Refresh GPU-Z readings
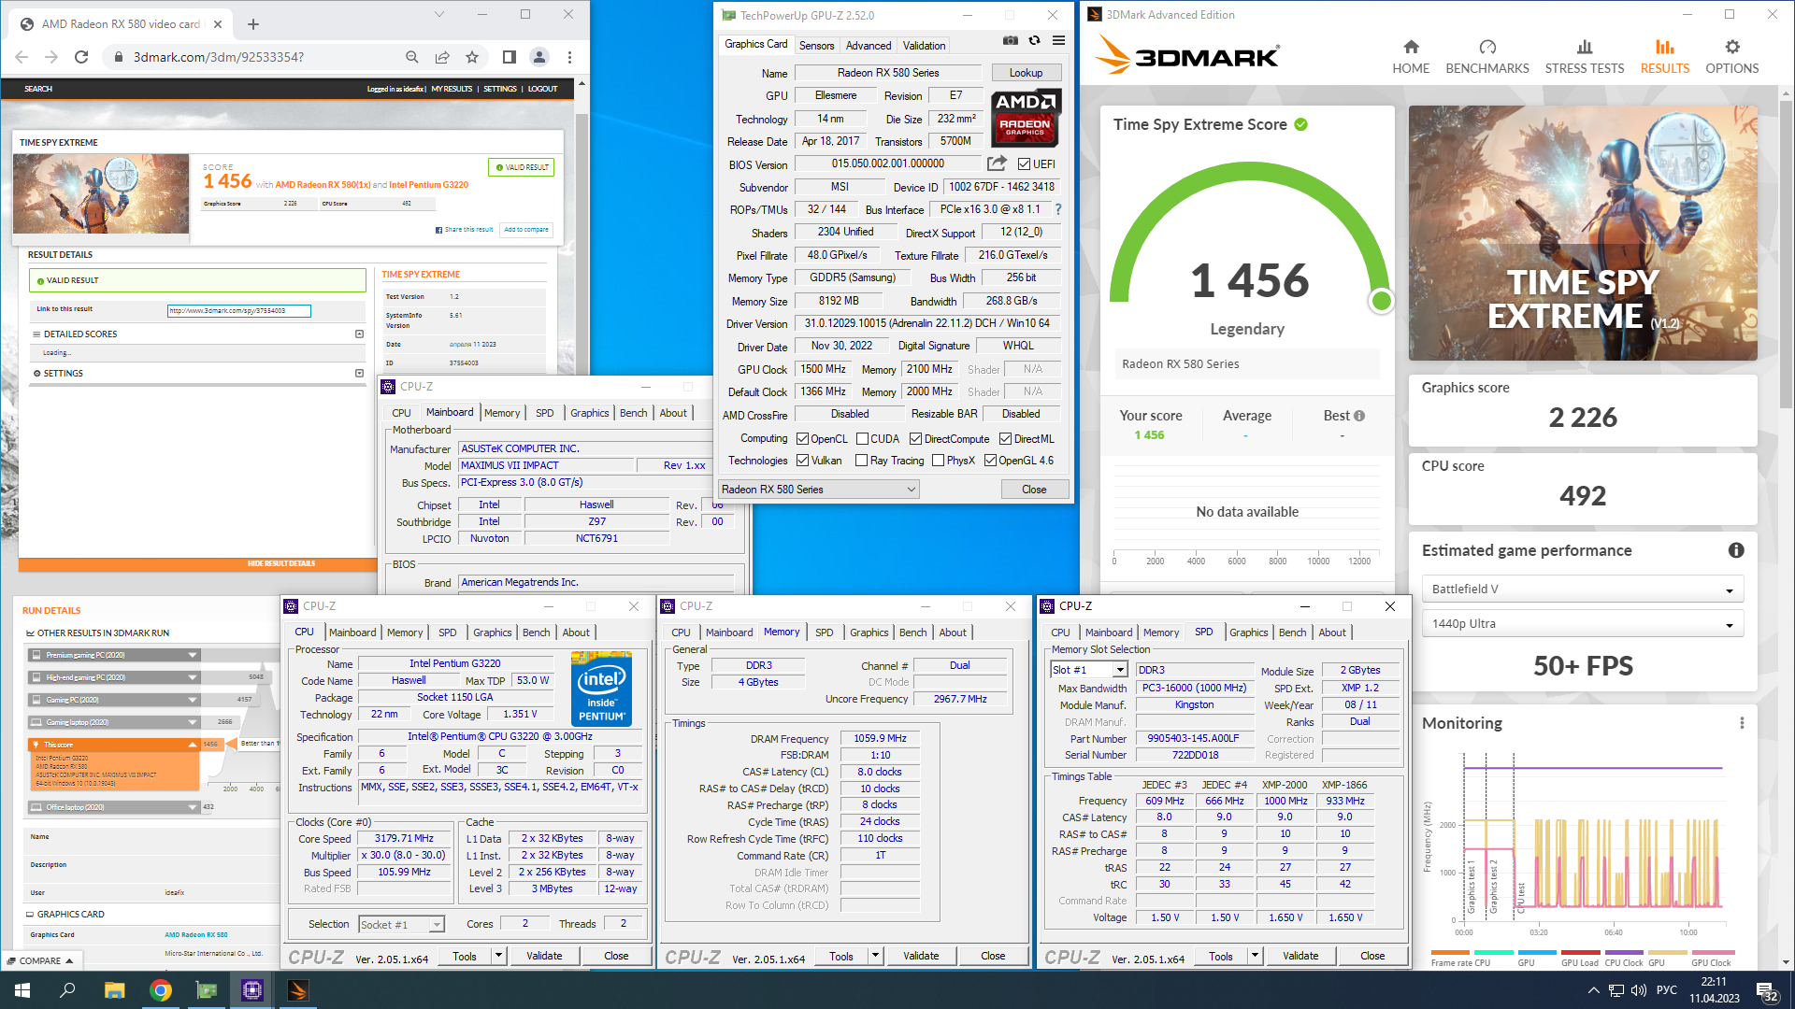This screenshot has height=1009, width=1795. tap(1034, 41)
